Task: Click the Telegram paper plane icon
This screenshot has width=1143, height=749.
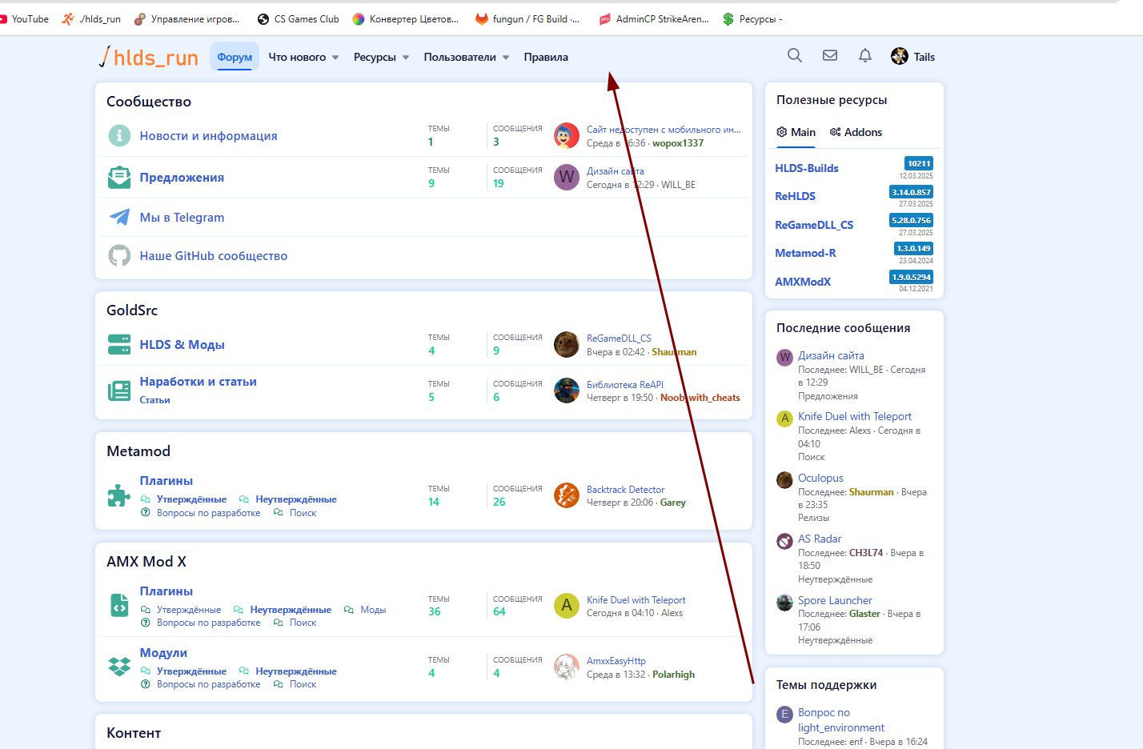Action: [119, 217]
